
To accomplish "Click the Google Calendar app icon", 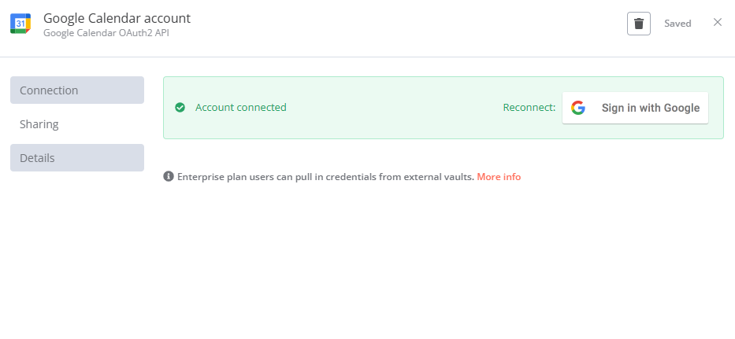I will [x=20, y=24].
